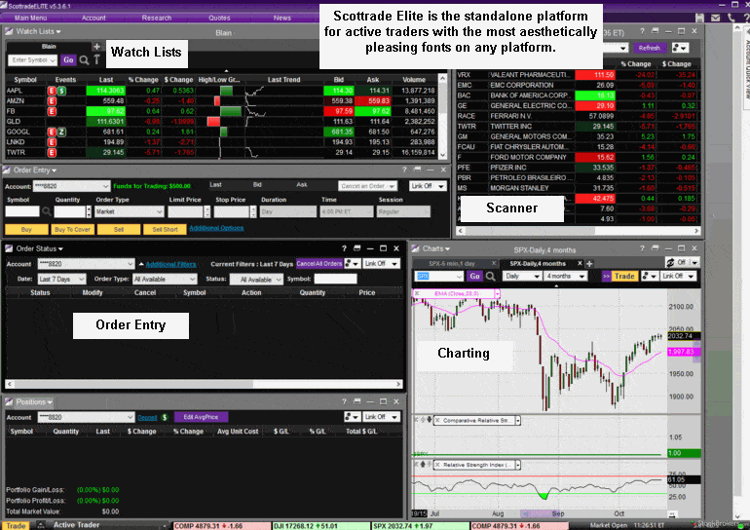Image resolution: width=750 pixels, height=530 pixels.
Task: Toggle Link Off in Positions panel
Action: pos(381,417)
